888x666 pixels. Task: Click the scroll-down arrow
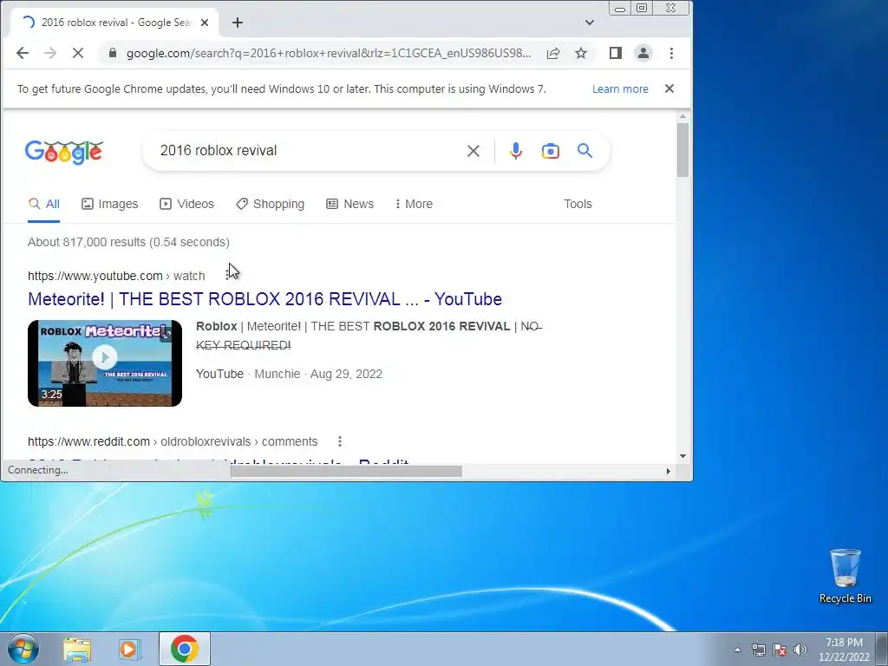pyautogui.click(x=682, y=456)
